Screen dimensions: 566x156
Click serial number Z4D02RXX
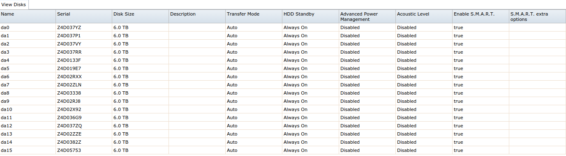pyautogui.click(x=69, y=77)
